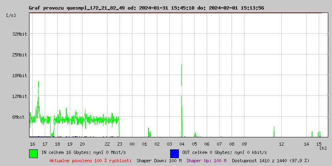The height and width of the screenshot is (166, 332).
Task: Select the 25Mbit y-axis label
Action: pos(20,55)
